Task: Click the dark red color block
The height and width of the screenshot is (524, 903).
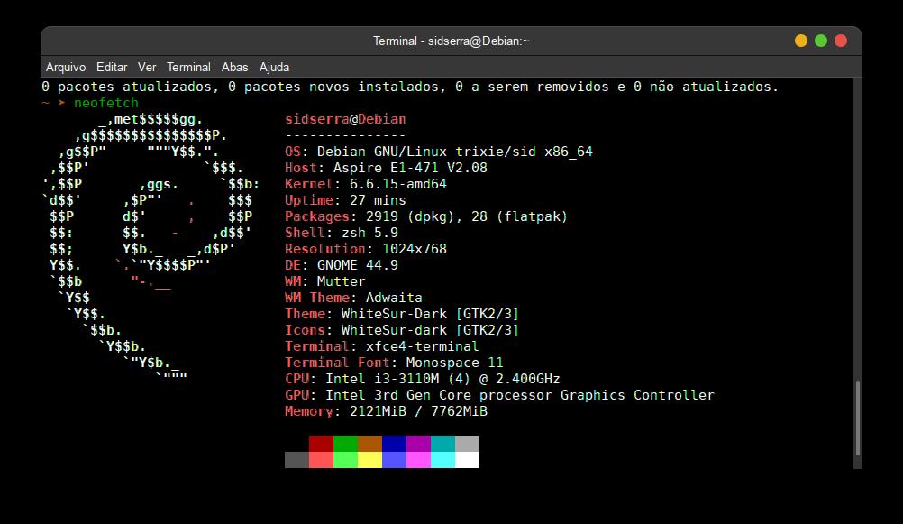Action: (x=321, y=444)
